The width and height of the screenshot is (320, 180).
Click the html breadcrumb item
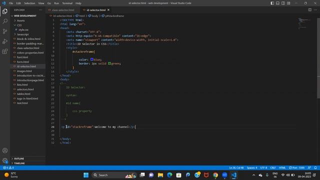tap(80, 15)
